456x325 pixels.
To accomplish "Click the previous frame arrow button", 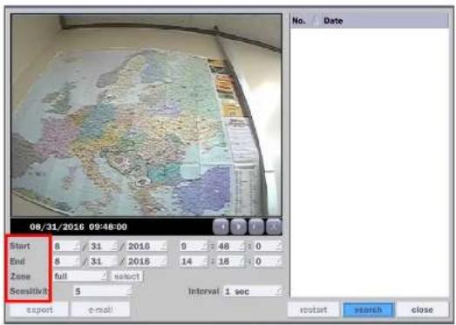I will (221, 227).
